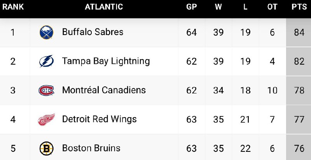Image resolution: width=311 pixels, height=160 pixels.
Task: Select the Montréal Canadiens team name
Action: [x=104, y=90]
